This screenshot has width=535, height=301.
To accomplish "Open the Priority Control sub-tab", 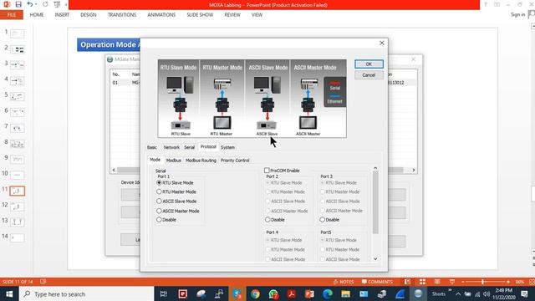I will (x=235, y=161).
